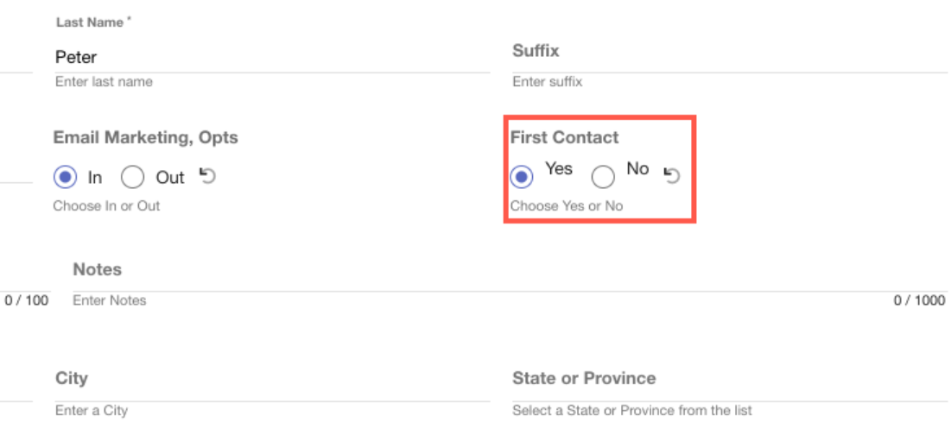The width and height of the screenshot is (951, 441).
Task: Choose "No" radio button for First Contact
Action: pos(603,177)
